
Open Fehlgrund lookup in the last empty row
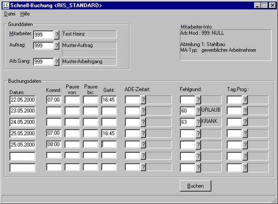[x=198, y=167]
